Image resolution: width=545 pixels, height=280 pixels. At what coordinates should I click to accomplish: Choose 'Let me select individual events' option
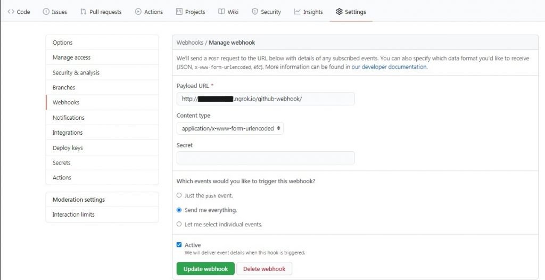point(179,224)
